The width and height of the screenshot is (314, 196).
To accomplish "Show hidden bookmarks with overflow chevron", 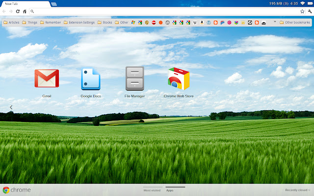I will pos(275,22).
